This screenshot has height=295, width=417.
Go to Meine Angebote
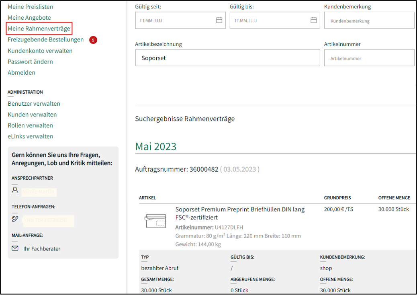click(29, 18)
